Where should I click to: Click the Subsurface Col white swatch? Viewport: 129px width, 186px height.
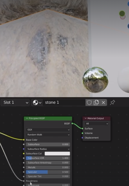tap(57, 154)
